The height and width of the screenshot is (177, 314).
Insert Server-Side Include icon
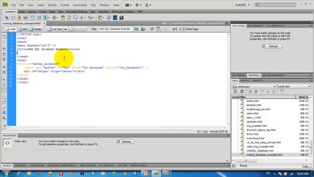69,18
